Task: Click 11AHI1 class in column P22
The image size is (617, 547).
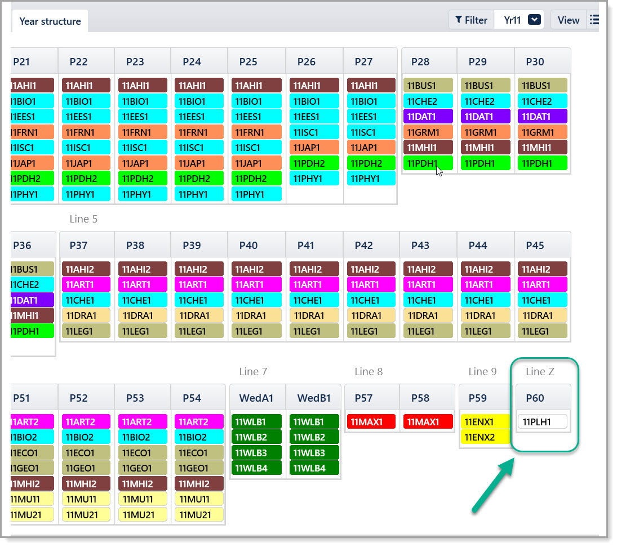Action: point(86,86)
